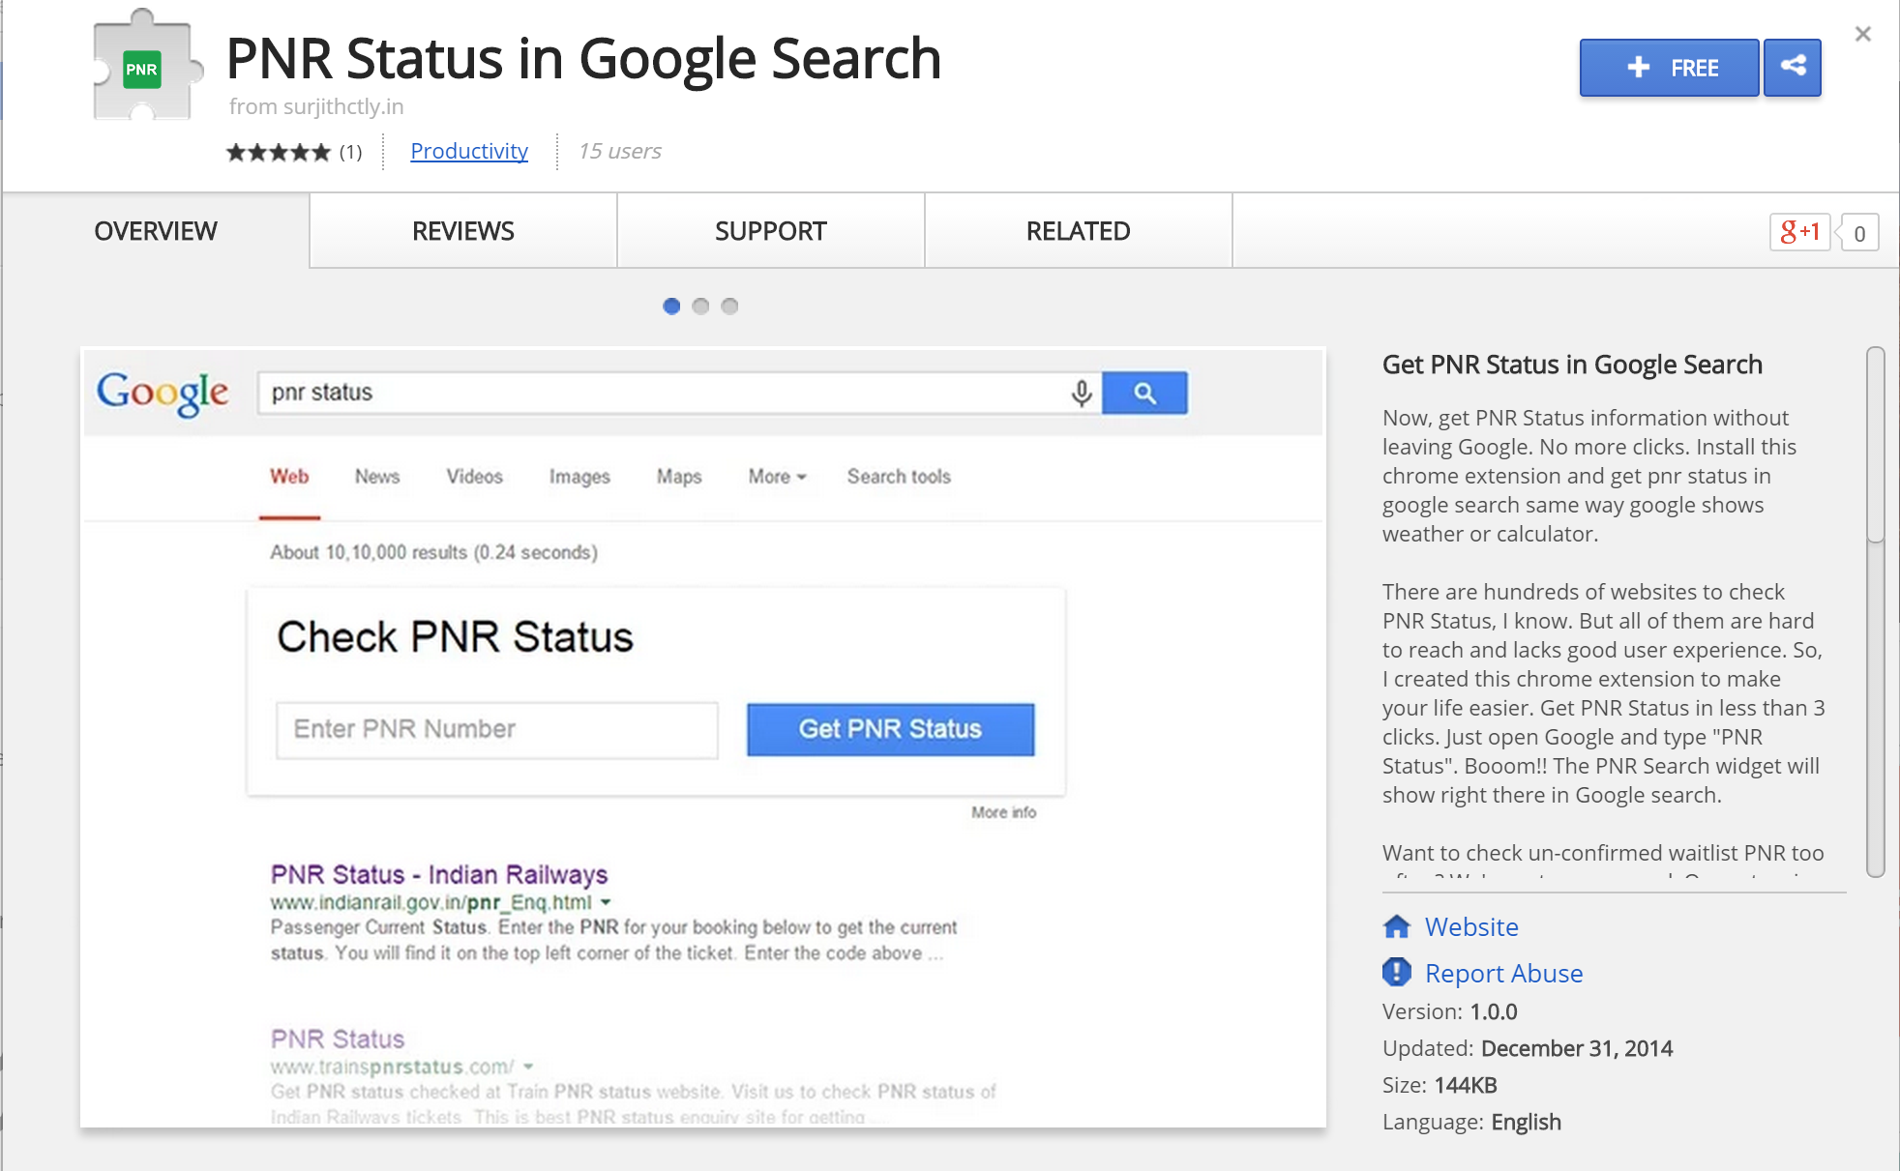Click the Google logo in the screenshot

click(x=163, y=393)
